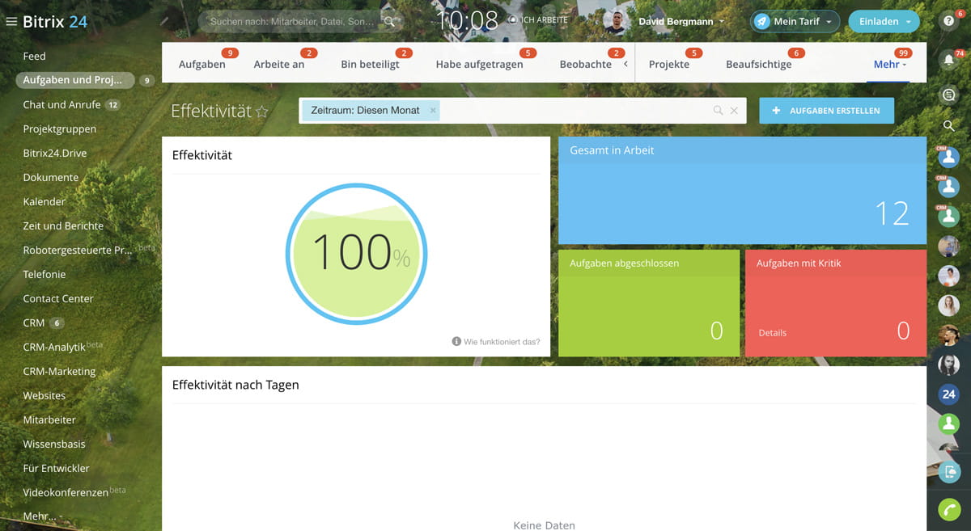Click the magnifier search icon in right sidebar
This screenshot has width=971, height=531.
click(948, 125)
